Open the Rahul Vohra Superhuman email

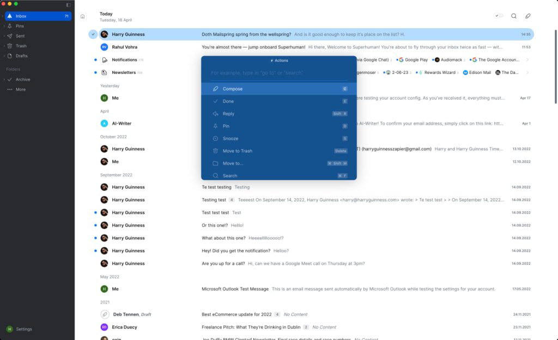pos(316,47)
